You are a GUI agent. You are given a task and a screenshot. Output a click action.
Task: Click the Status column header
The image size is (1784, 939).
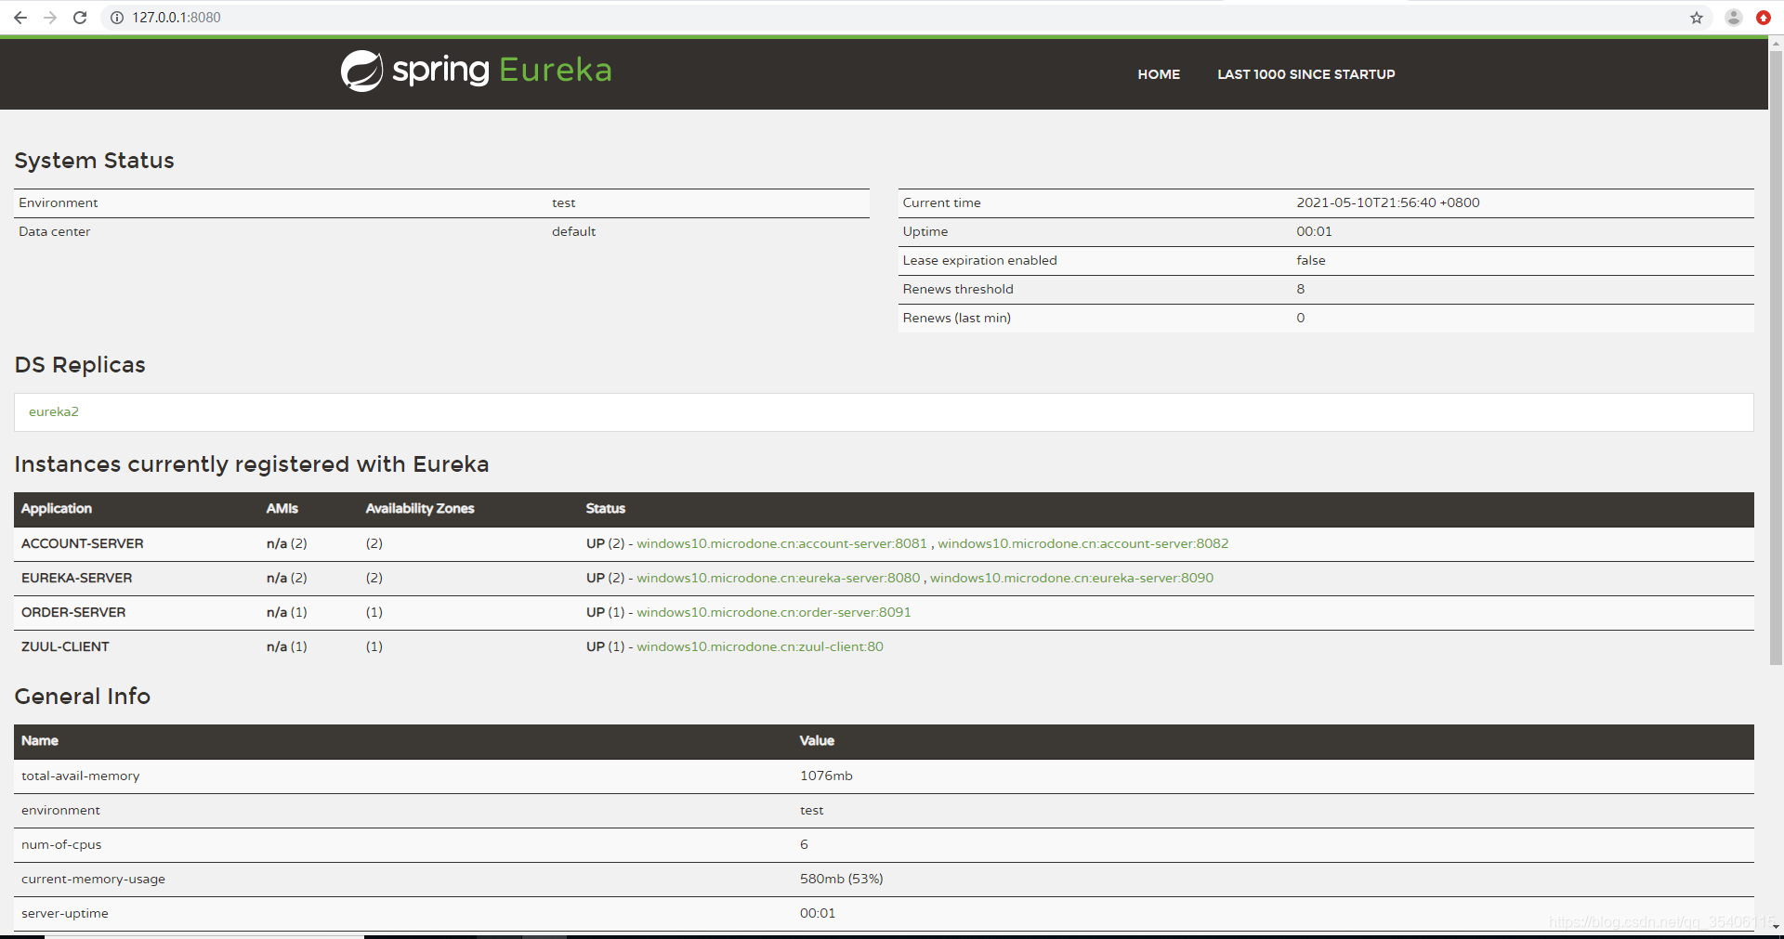(605, 508)
